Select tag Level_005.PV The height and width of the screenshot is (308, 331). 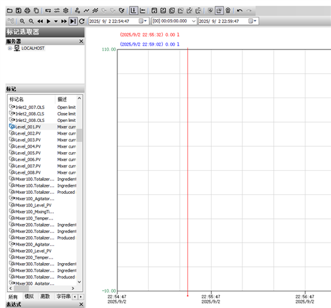28,153
